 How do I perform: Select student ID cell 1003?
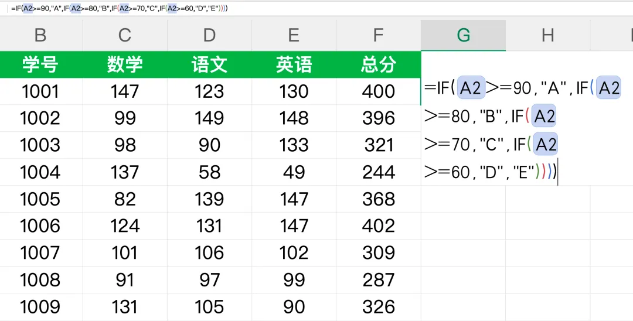click(40, 145)
